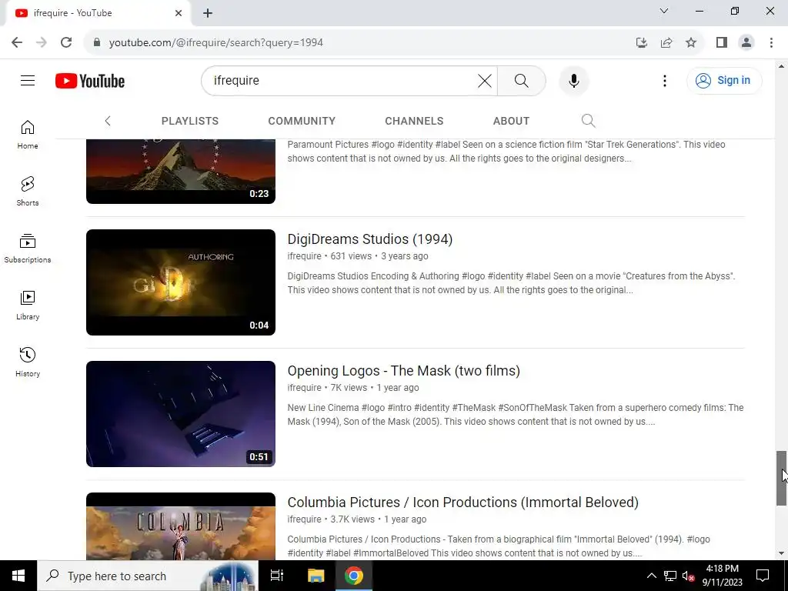Click the Paramount Pictures Star Trek description
The width and height of the screenshot is (788, 591).
(x=506, y=152)
